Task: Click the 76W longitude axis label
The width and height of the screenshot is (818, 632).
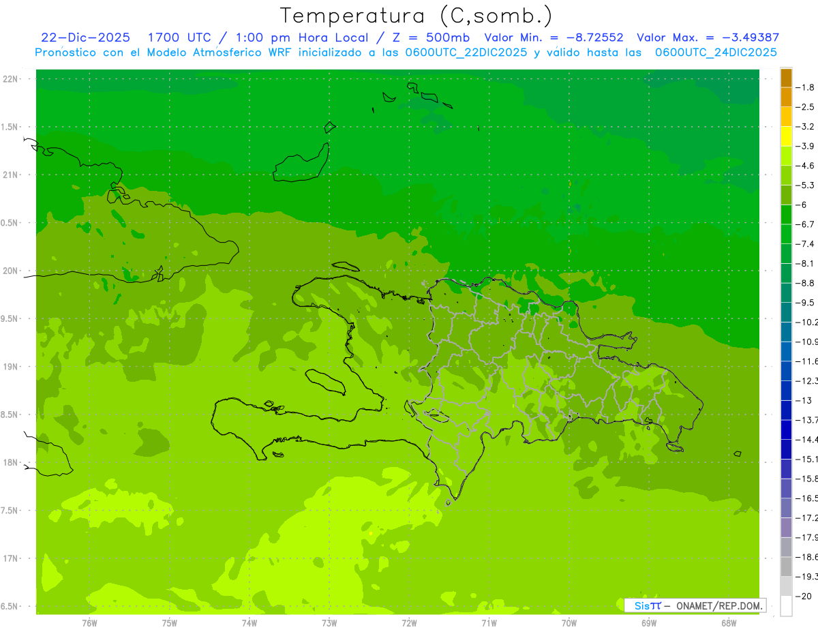Action: [x=89, y=622]
